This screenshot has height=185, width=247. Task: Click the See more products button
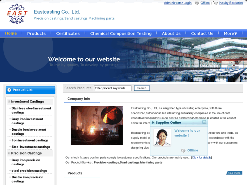[234, 173]
